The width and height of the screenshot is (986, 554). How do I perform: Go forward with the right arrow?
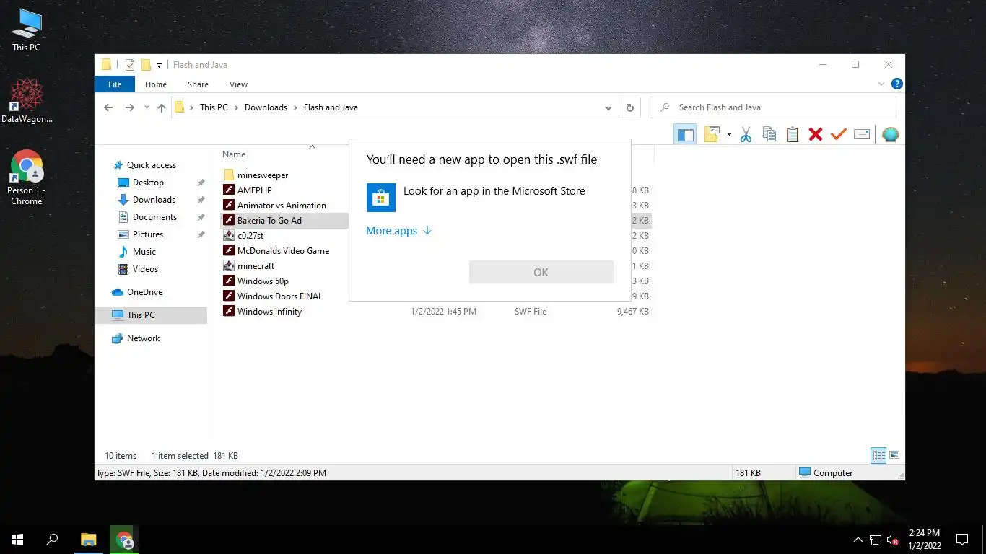(130, 107)
